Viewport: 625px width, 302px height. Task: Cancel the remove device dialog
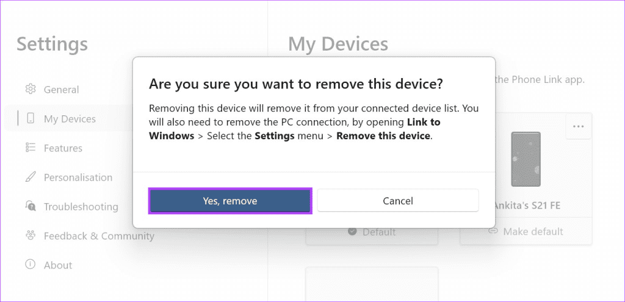398,201
